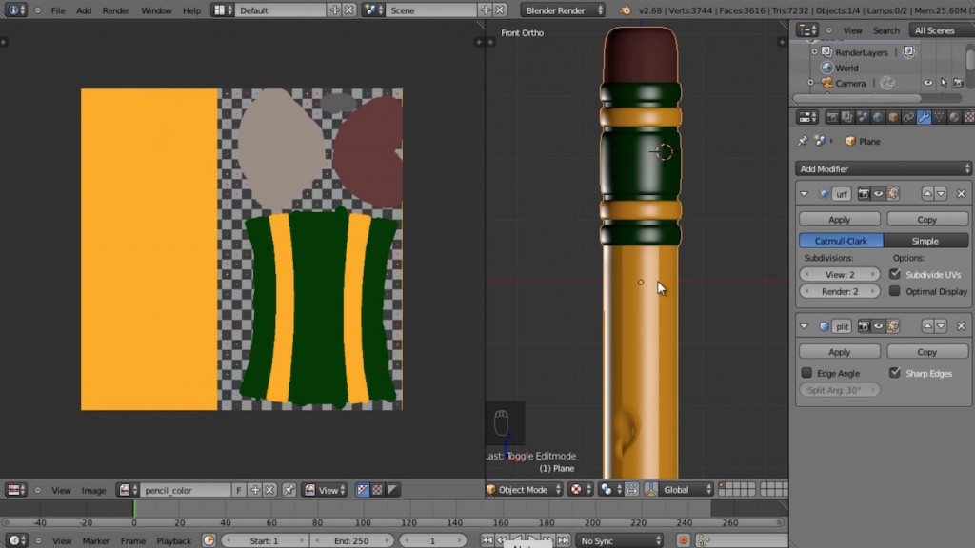Image resolution: width=975 pixels, height=548 pixels.
Task: Open the World properties globe icon
Action: [x=876, y=116]
